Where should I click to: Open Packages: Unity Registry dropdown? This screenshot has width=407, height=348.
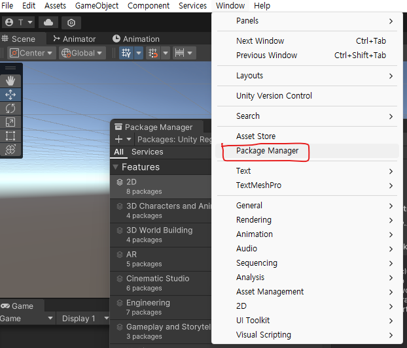[174, 139]
